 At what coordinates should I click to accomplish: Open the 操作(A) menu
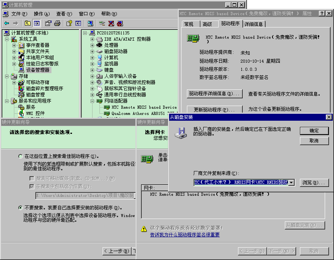41,14
